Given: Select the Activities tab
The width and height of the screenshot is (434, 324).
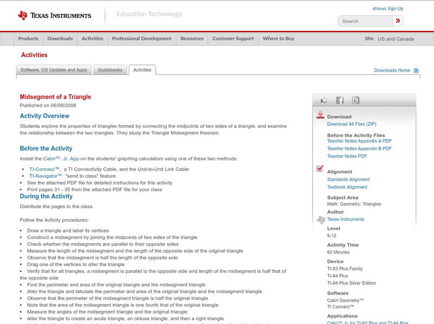Looking at the screenshot, I should tap(142, 70).
